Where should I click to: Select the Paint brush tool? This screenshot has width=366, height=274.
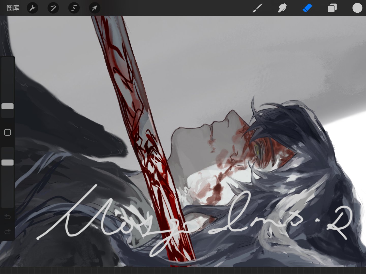pos(257,8)
